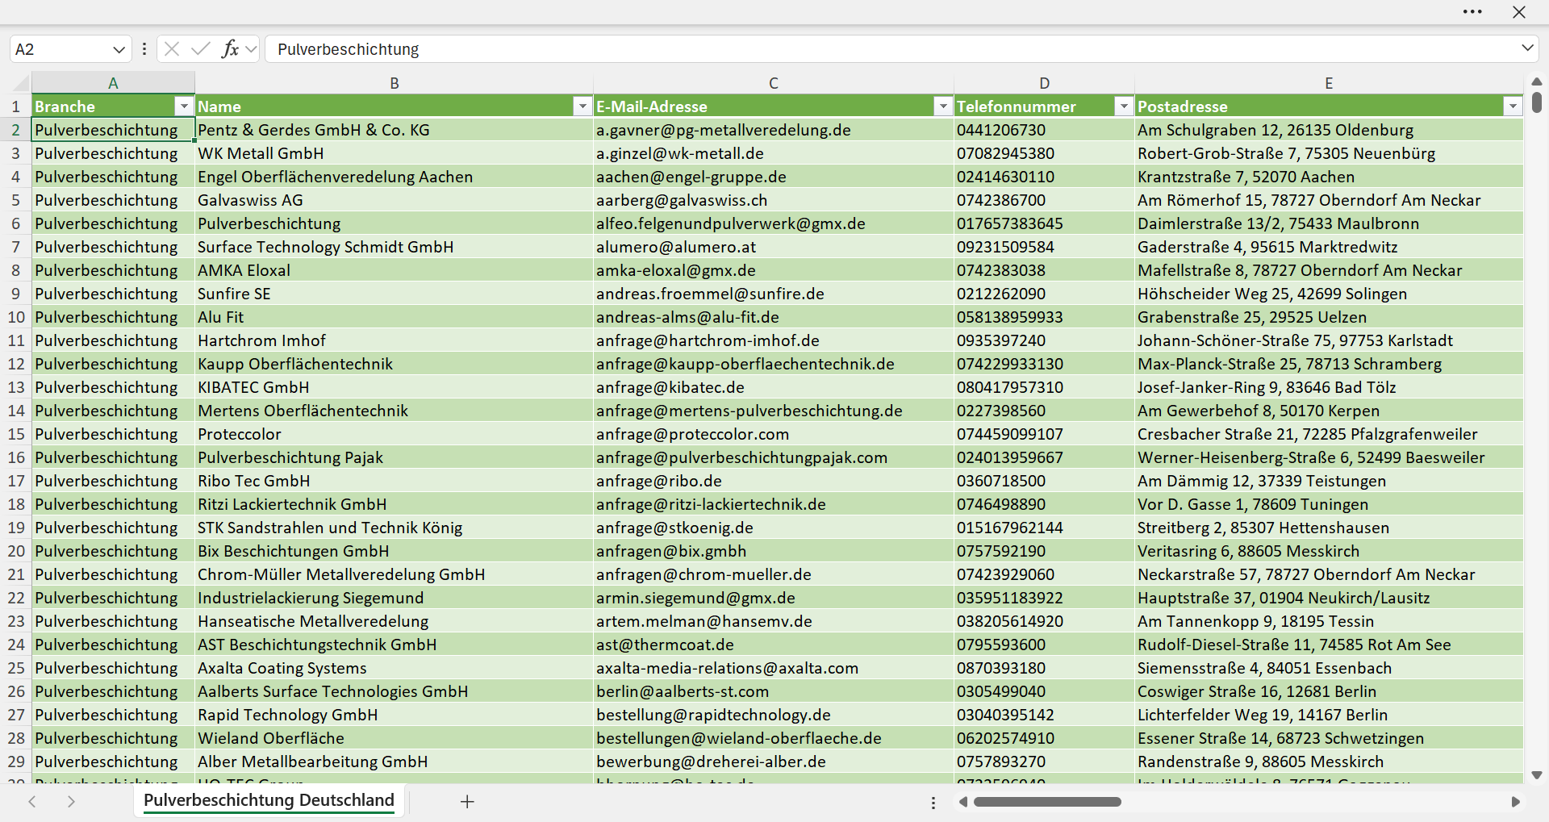The image size is (1549, 822).
Task: Add a new sheet with plus icon
Action: pos(467,801)
